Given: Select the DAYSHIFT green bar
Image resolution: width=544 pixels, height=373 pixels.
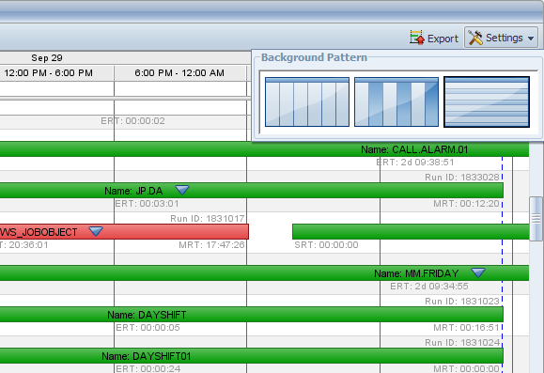Looking at the screenshot, I should [x=252, y=315].
